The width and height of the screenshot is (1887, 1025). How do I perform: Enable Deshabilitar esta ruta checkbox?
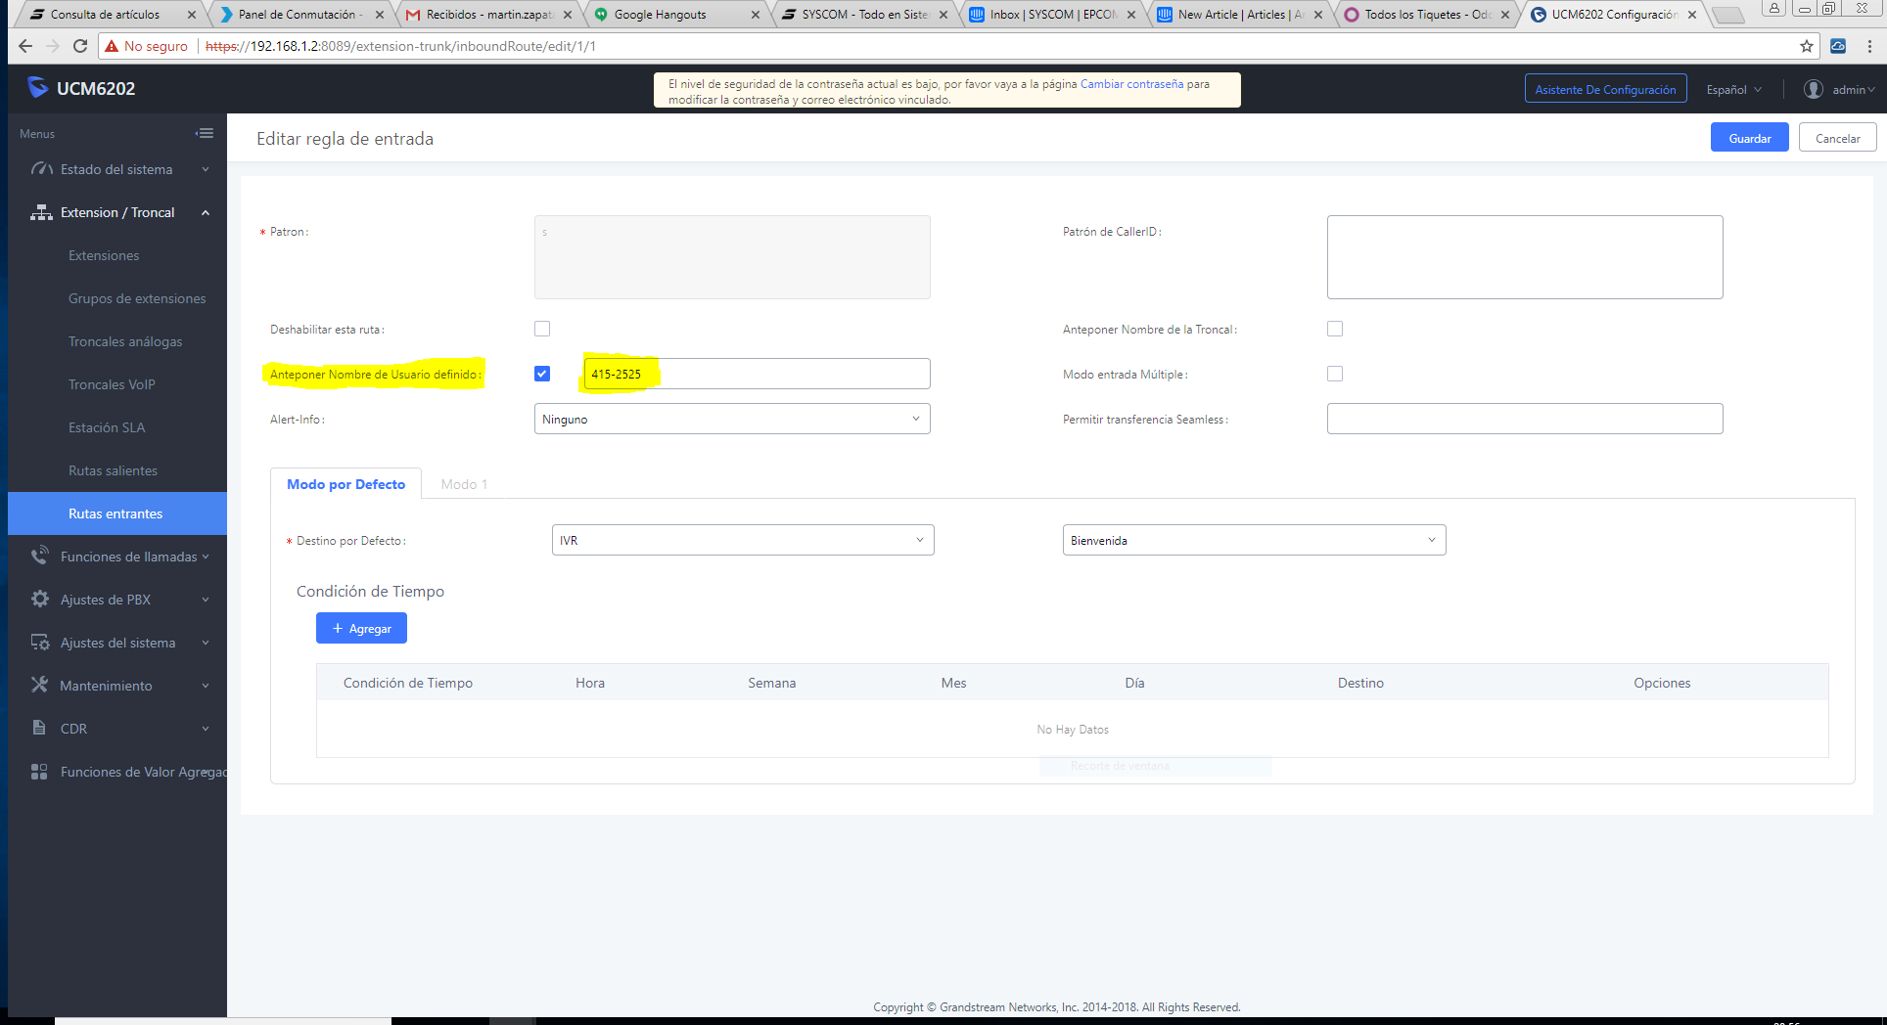pyautogui.click(x=542, y=329)
